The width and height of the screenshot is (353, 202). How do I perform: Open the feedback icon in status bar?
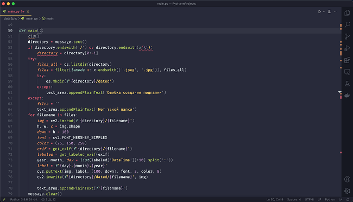(341, 199)
